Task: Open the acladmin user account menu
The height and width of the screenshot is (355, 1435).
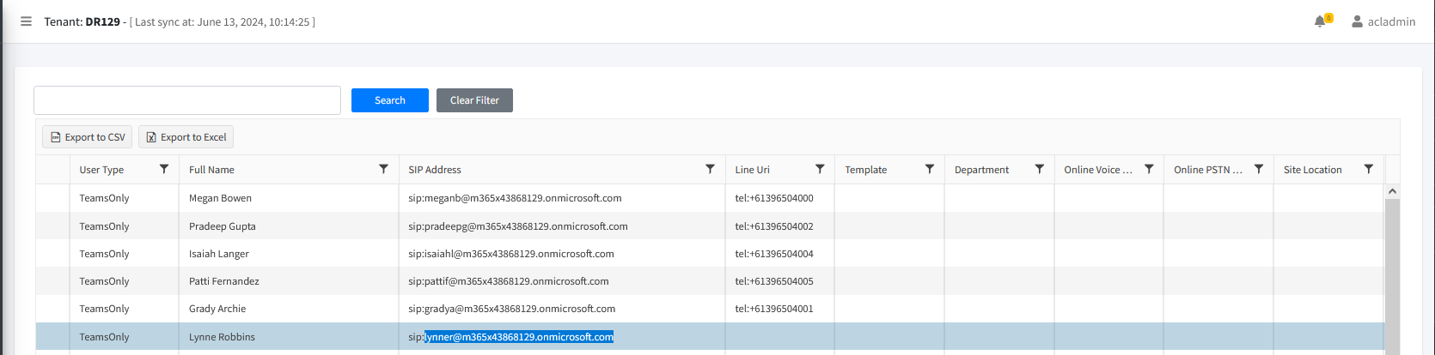Action: tap(1383, 21)
